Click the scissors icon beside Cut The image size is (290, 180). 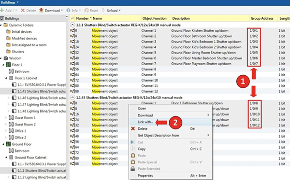point(133,142)
